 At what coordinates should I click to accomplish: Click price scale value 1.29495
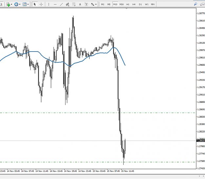[x=201, y=72]
